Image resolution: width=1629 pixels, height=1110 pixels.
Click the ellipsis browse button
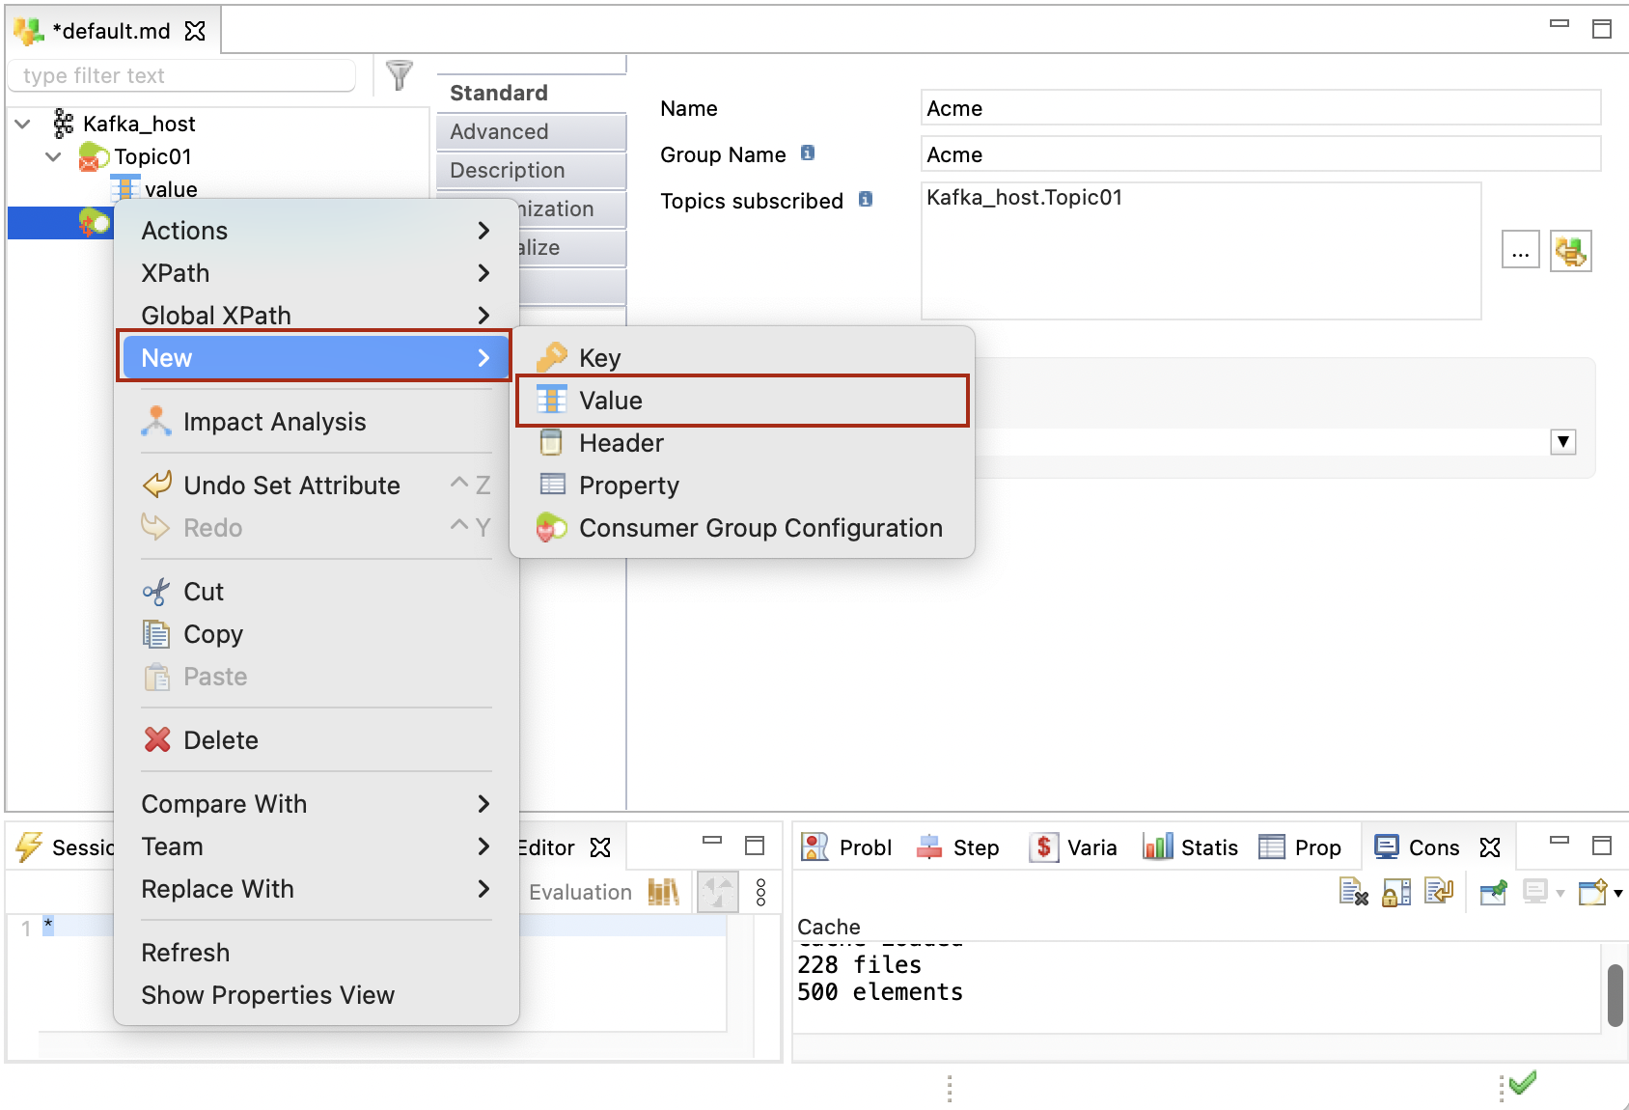coord(1520,252)
